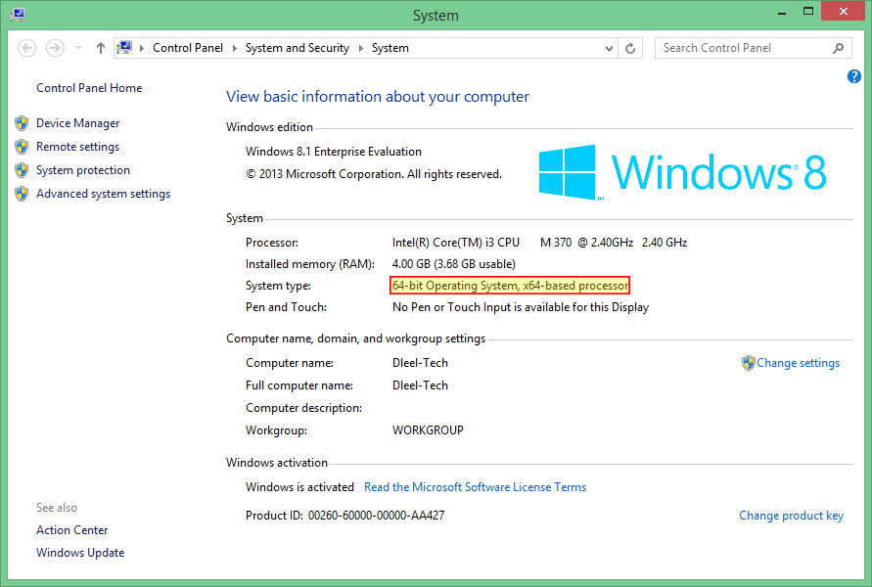The image size is (872, 587).
Task: Click the WORKGROUP value
Action: click(429, 430)
